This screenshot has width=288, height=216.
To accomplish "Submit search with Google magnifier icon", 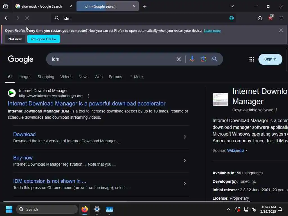I will (x=215, y=59).
